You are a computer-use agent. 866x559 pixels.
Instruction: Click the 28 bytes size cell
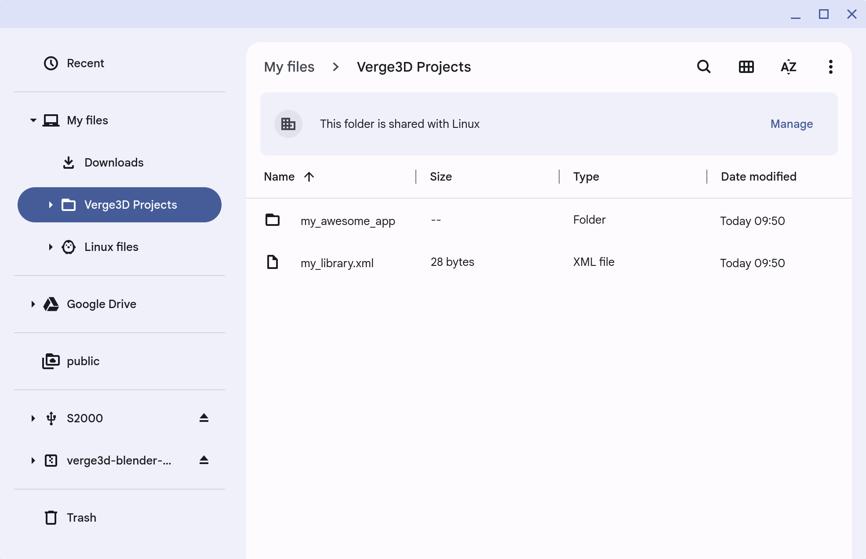(452, 262)
